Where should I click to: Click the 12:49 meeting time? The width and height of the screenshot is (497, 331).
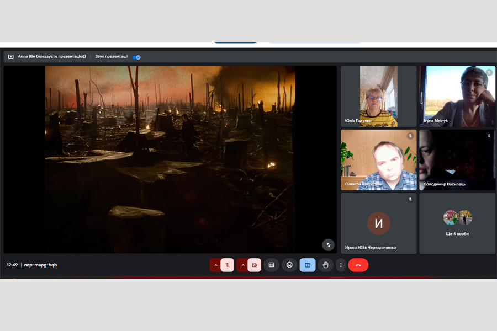pyautogui.click(x=12, y=265)
